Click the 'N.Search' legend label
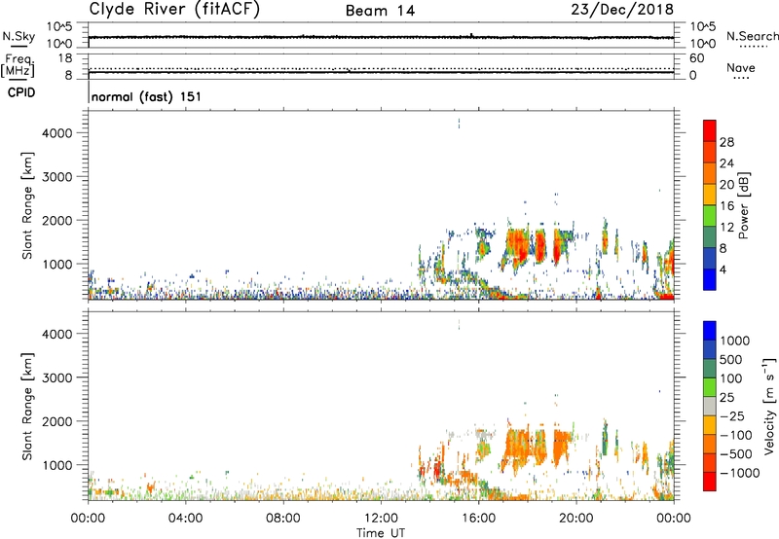The width and height of the screenshot is (779, 539). coord(753,36)
